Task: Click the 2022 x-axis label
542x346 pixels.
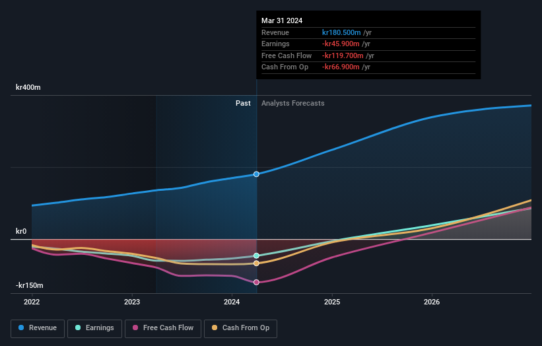Action: click(x=32, y=302)
